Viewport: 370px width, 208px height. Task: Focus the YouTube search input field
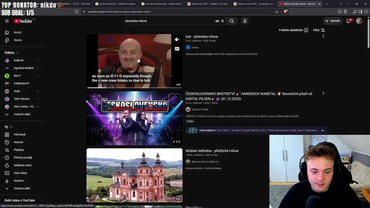[169, 21]
